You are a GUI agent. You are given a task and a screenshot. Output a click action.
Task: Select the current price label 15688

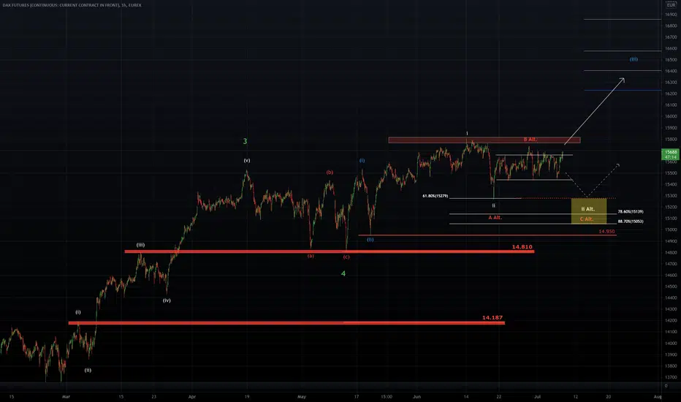pyautogui.click(x=671, y=152)
